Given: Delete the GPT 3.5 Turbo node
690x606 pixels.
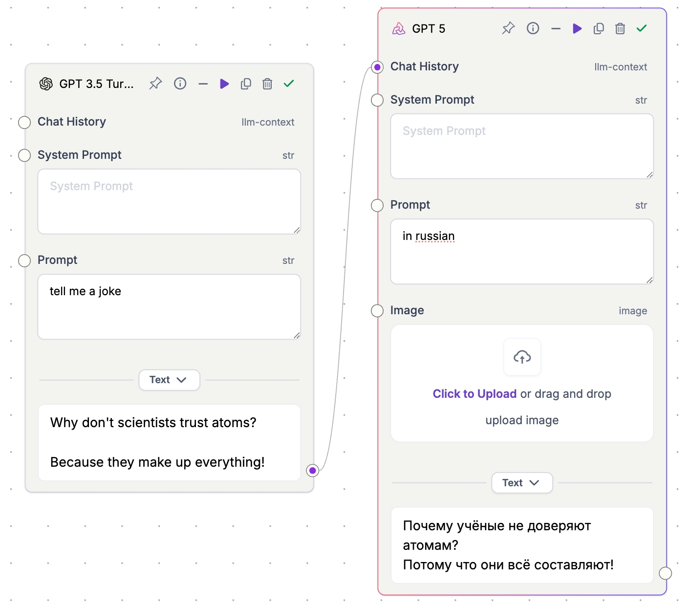Looking at the screenshot, I should click(x=267, y=84).
